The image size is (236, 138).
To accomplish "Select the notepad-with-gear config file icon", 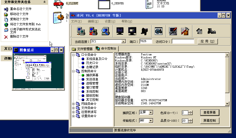I will click(58, 18).
